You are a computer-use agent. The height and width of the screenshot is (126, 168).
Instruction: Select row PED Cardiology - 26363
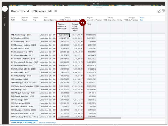tap(20, 100)
